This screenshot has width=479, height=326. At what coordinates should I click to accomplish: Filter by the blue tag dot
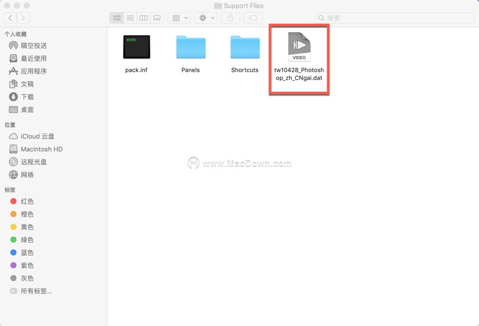pos(13,253)
